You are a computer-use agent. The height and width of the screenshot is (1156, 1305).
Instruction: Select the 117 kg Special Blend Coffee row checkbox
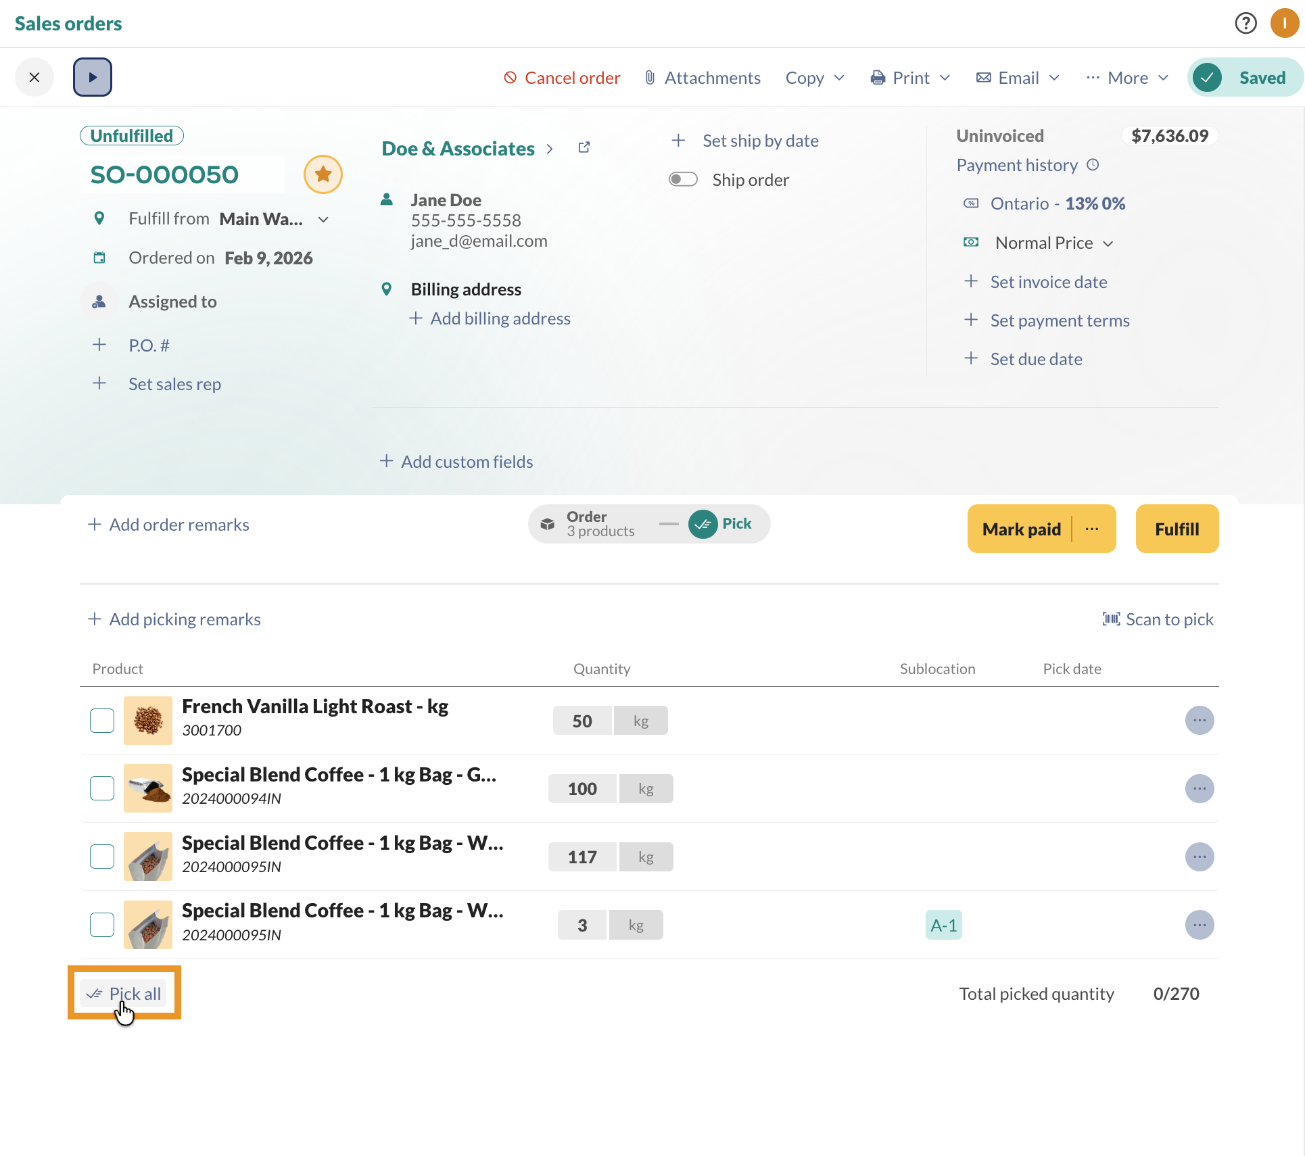pos(101,856)
